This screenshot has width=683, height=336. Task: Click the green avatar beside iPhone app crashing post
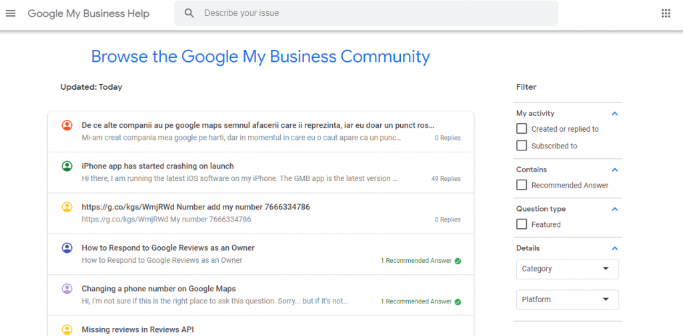(67, 166)
